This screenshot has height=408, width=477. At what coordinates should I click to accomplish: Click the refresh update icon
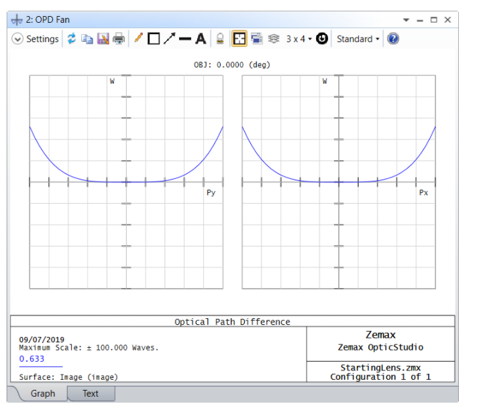(72, 39)
